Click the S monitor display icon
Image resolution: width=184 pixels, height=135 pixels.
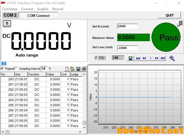click(7, 24)
